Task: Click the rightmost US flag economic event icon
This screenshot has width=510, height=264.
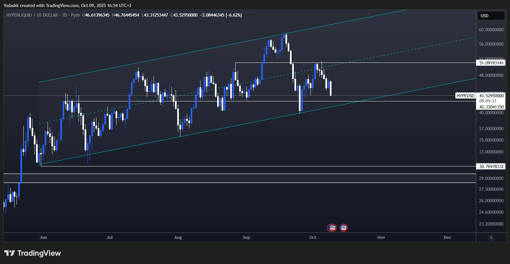Action: [344, 228]
